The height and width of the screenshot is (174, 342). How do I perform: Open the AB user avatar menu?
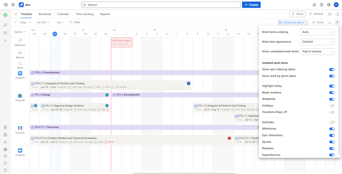click(336, 5)
